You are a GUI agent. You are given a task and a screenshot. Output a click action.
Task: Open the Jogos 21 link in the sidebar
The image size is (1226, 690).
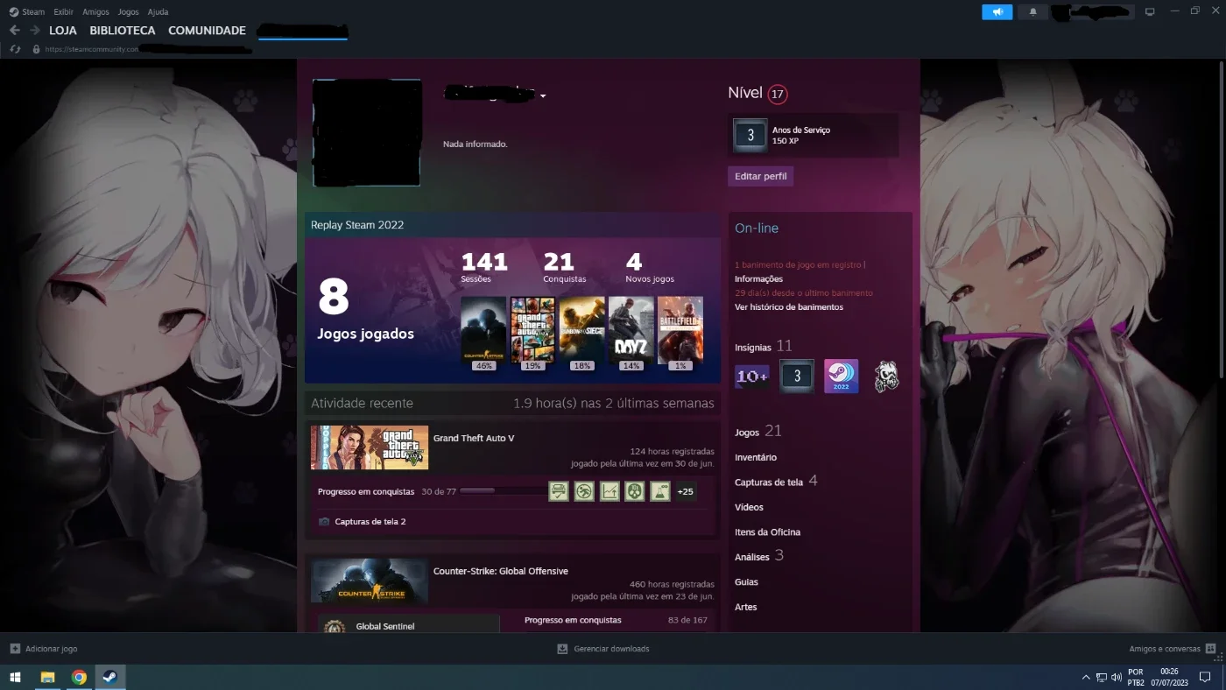point(758,431)
